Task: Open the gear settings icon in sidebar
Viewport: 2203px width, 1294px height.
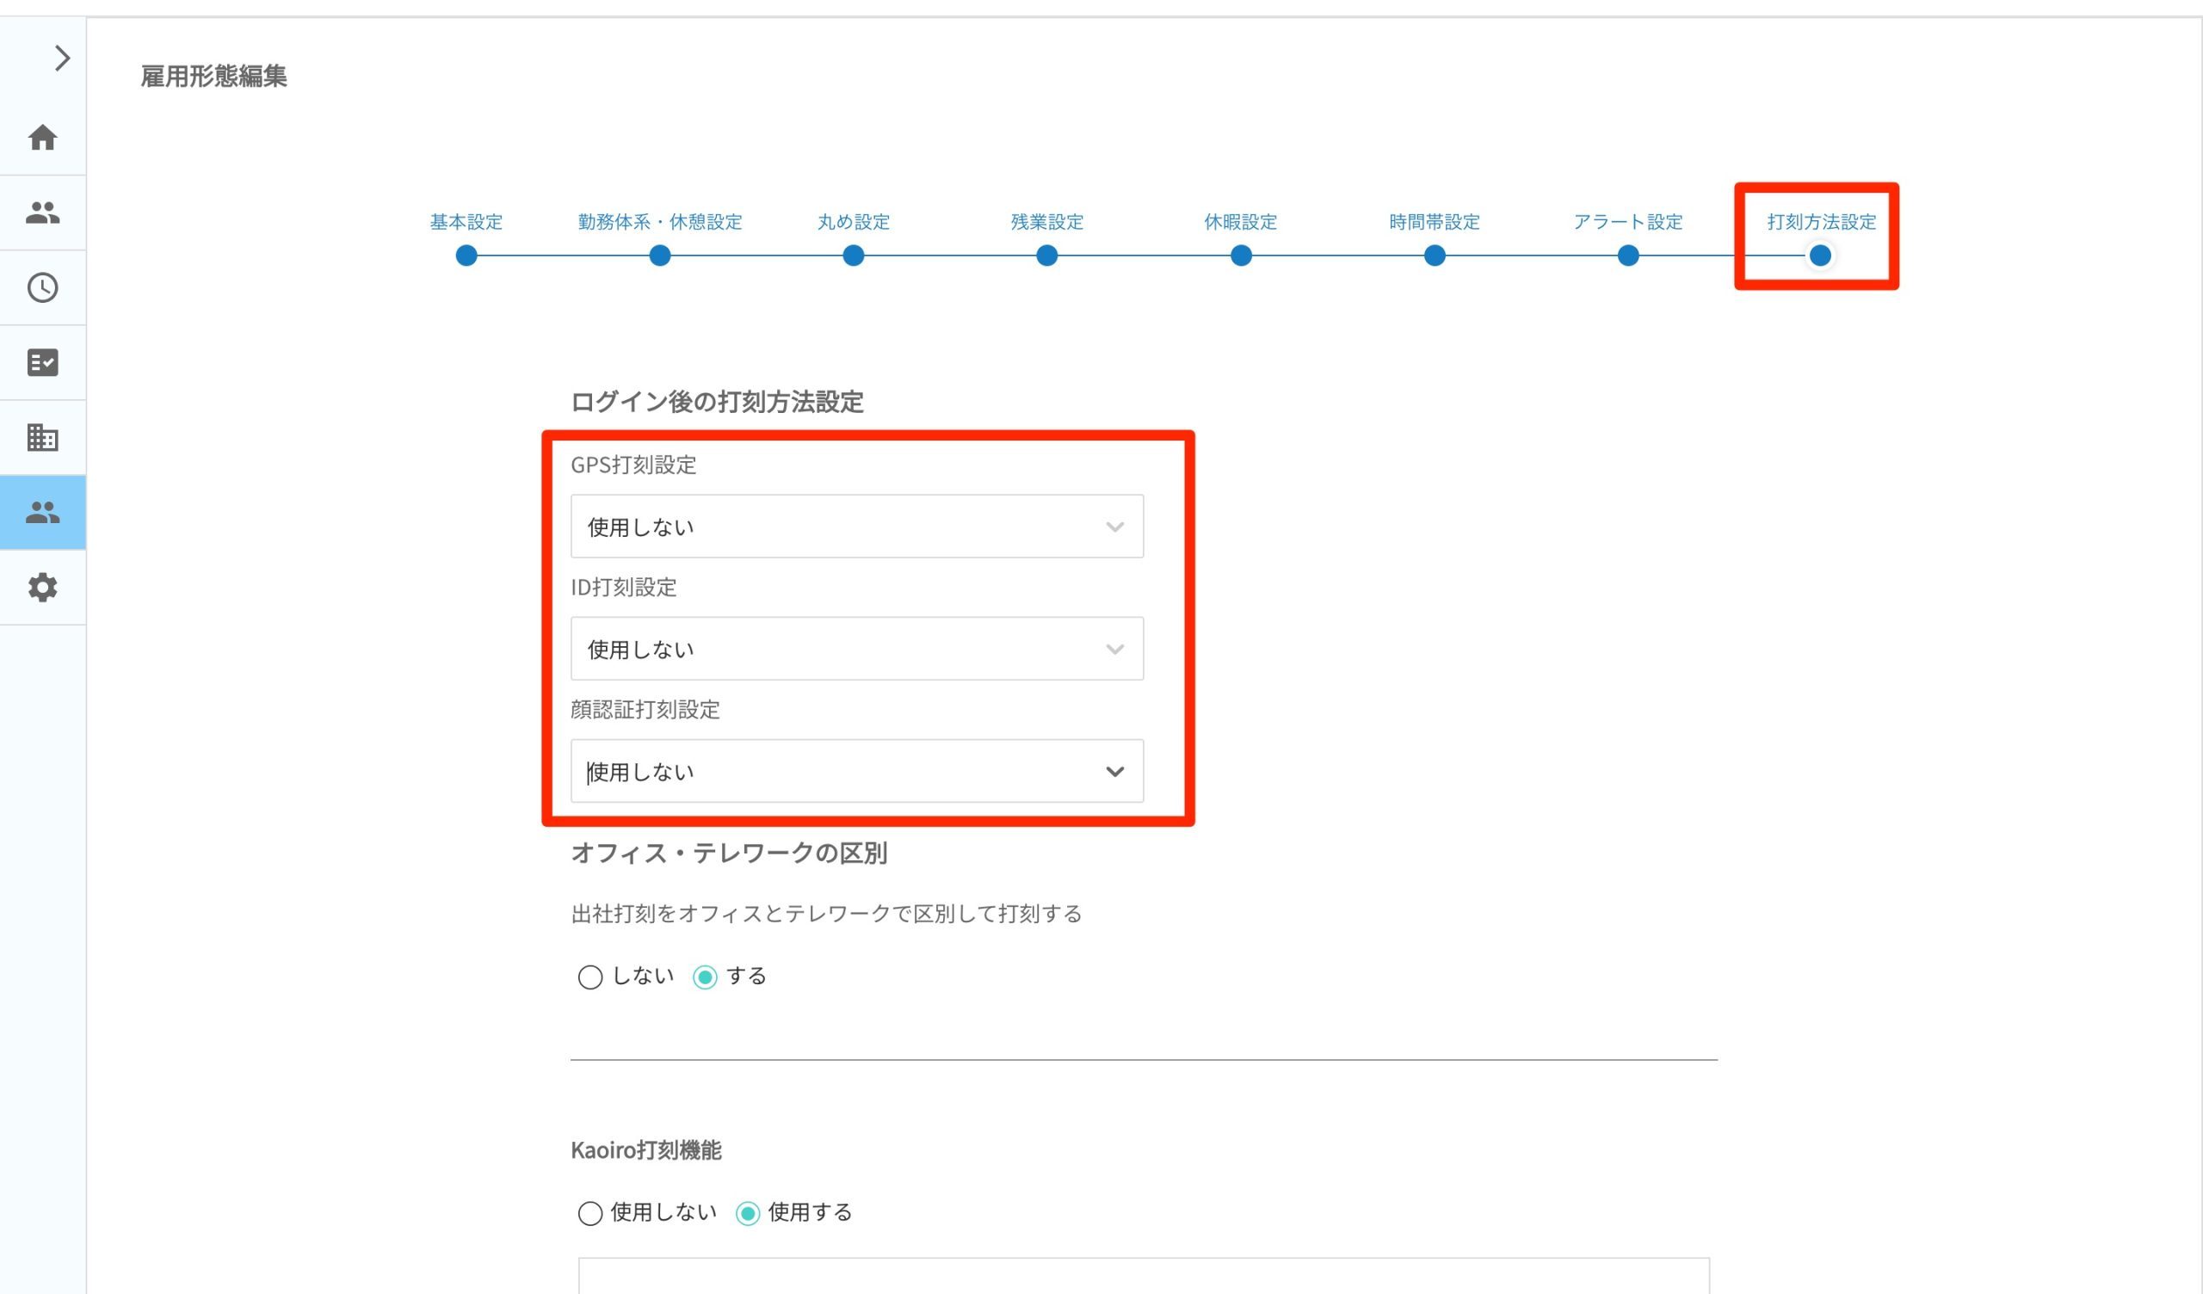Action: pyautogui.click(x=43, y=588)
